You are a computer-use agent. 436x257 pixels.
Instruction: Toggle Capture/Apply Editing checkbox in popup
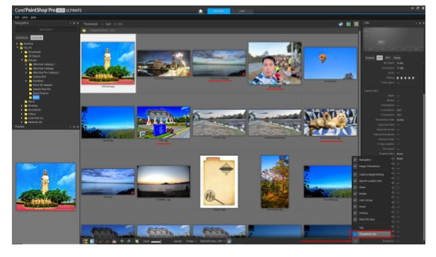click(x=355, y=174)
